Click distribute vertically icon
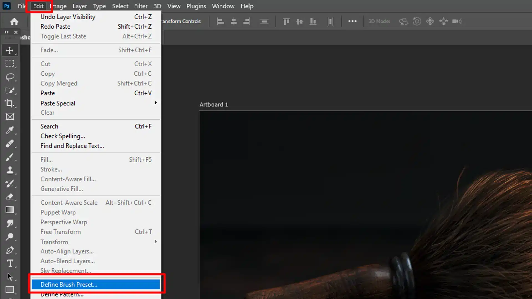The image size is (532, 299). (x=264, y=21)
